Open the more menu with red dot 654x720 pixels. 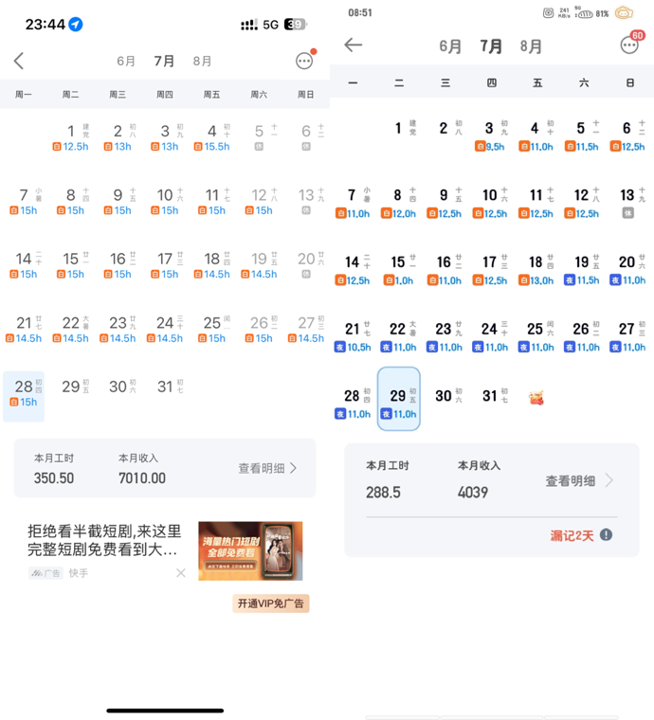[x=304, y=61]
